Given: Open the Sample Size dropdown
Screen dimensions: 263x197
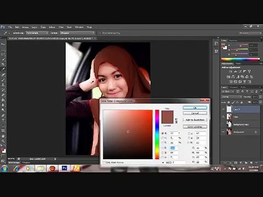Looking at the screenshot, I should (x=37, y=33).
